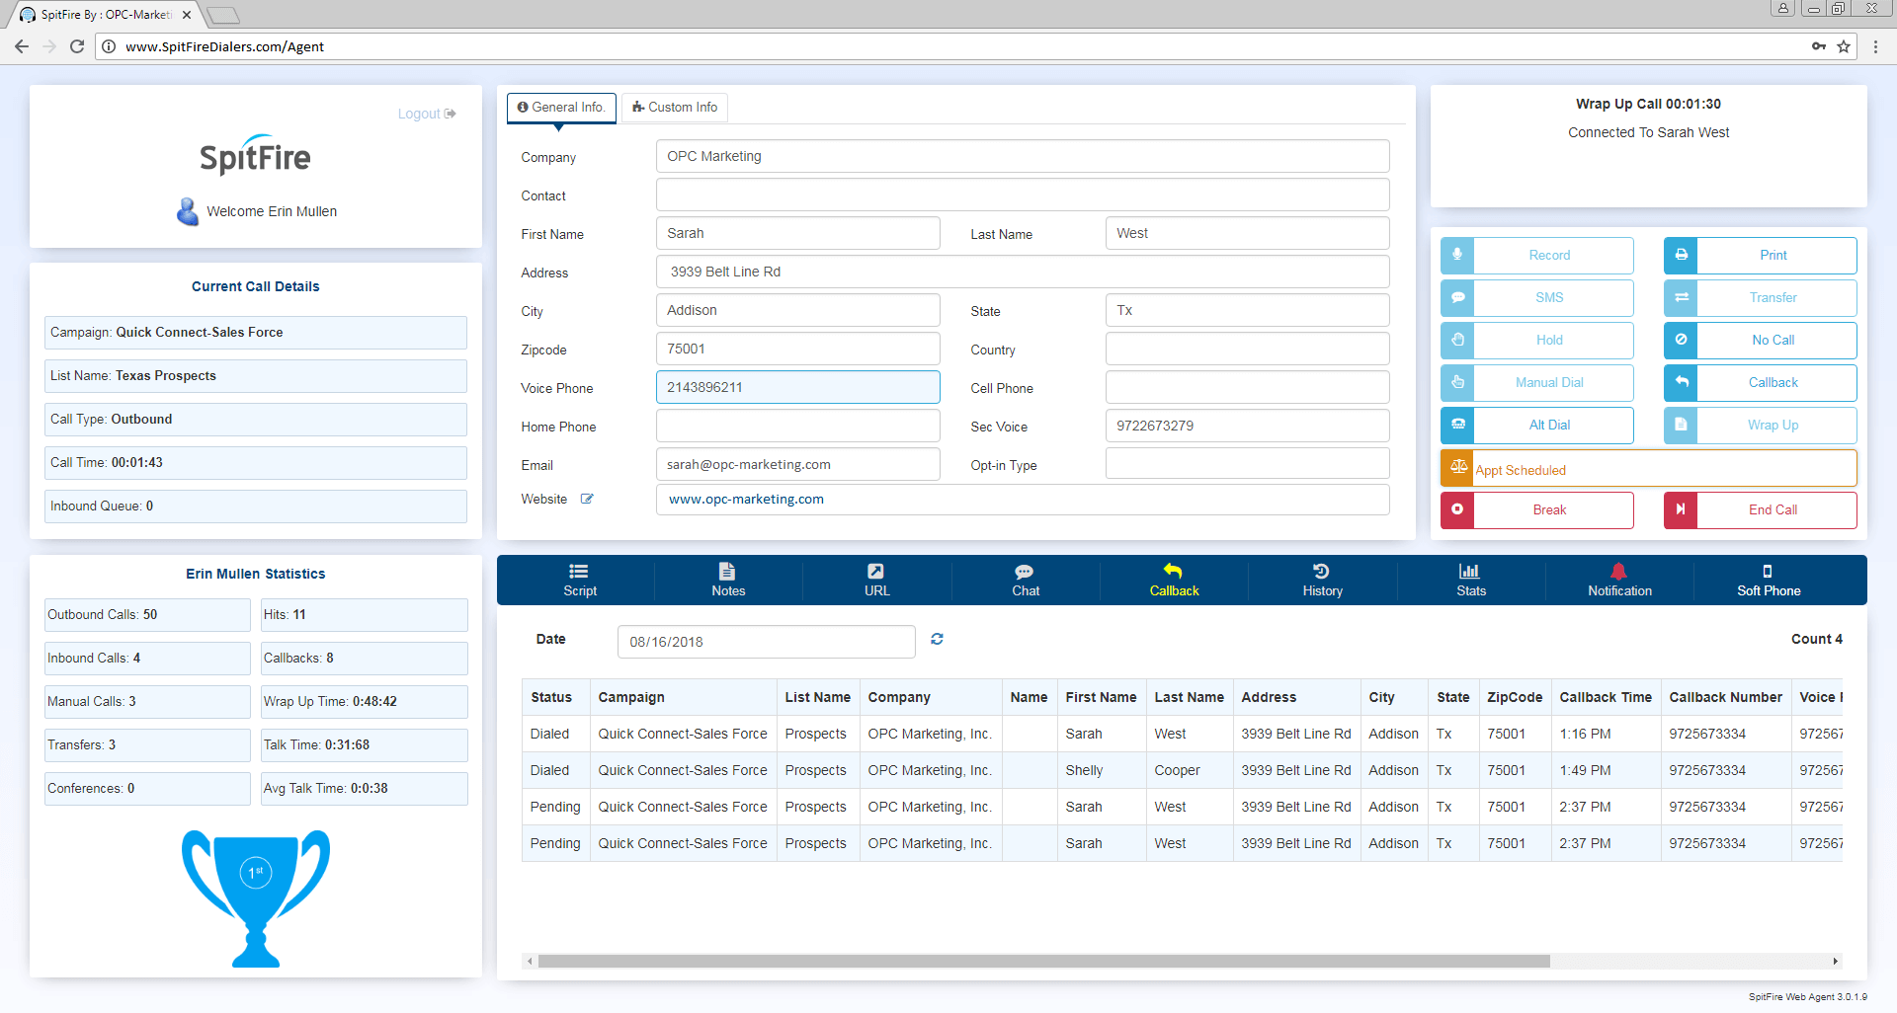This screenshot has width=1897, height=1013.
Task: Click the City field showing Addison
Action: (x=798, y=310)
